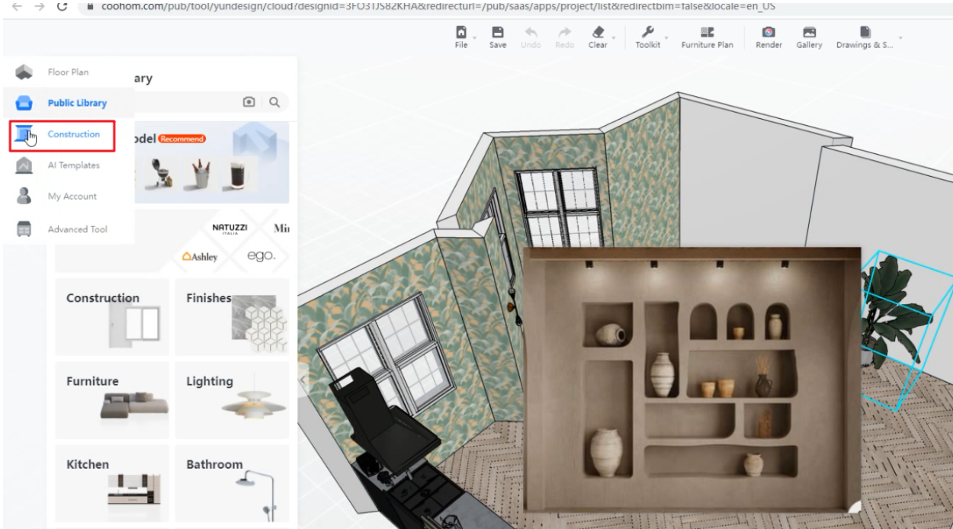The height and width of the screenshot is (529, 953).
Task: Click the AI Templates sidebar icon
Action: coord(24,165)
